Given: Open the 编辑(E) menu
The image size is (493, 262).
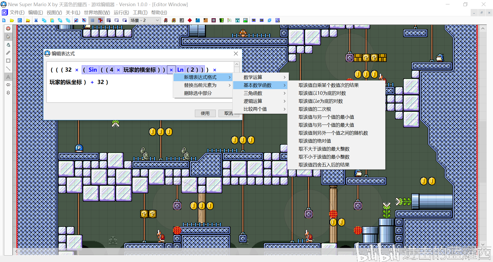Looking at the screenshot, I should (x=35, y=13).
